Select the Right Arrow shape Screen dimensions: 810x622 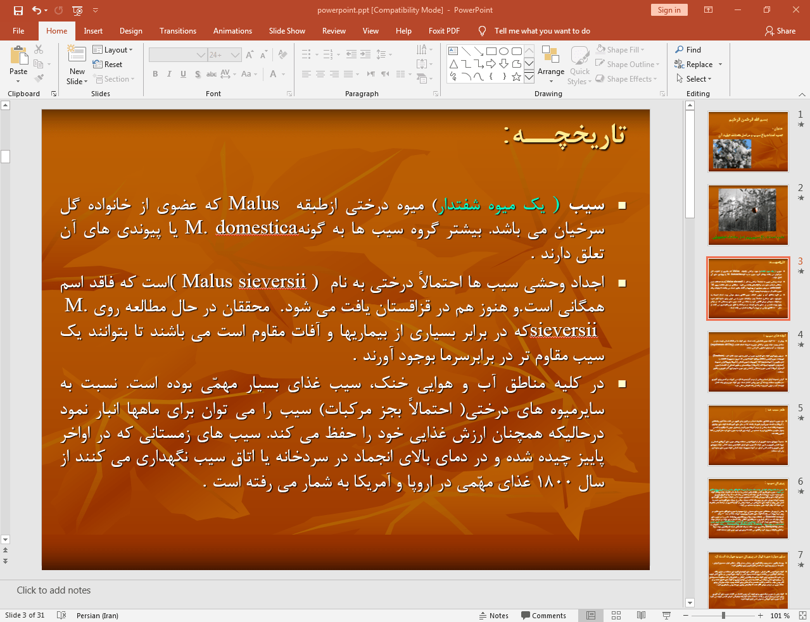491,64
